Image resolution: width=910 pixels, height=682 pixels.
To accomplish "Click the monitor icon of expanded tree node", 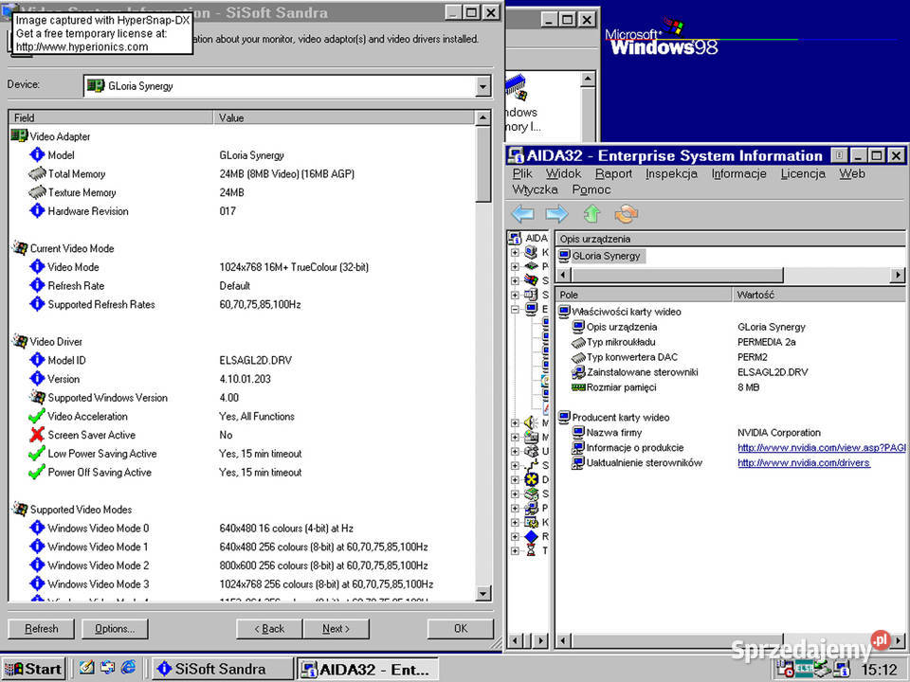I will pyautogui.click(x=531, y=309).
